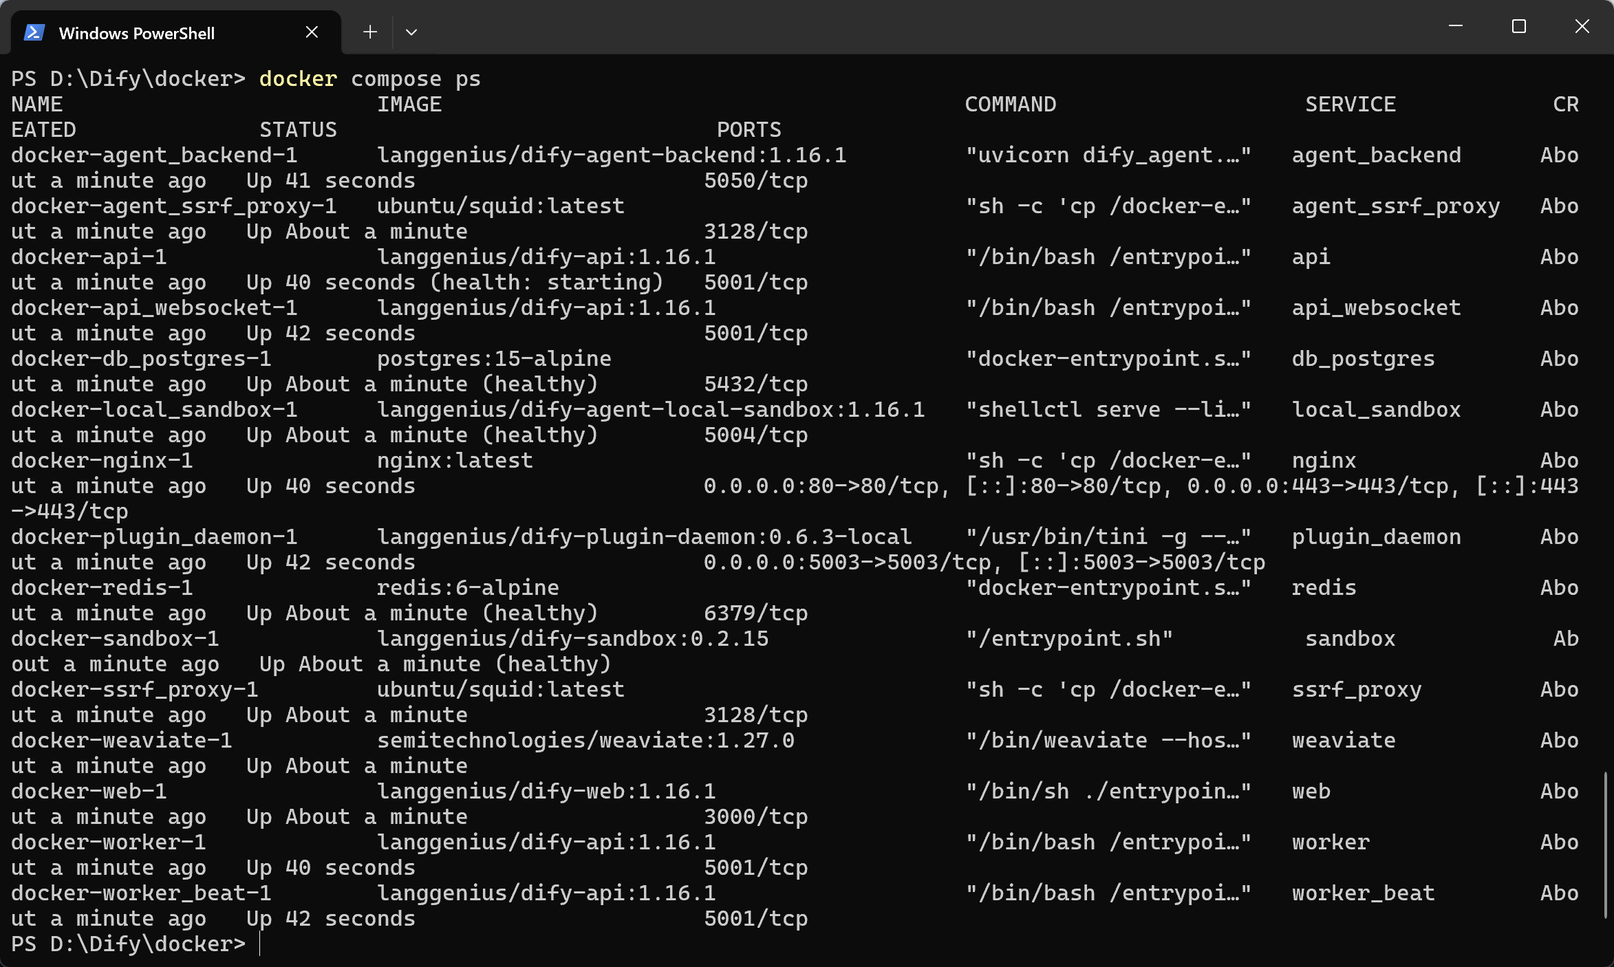Click image nginx:latest
Screen dimensions: 1614x967
455,461
